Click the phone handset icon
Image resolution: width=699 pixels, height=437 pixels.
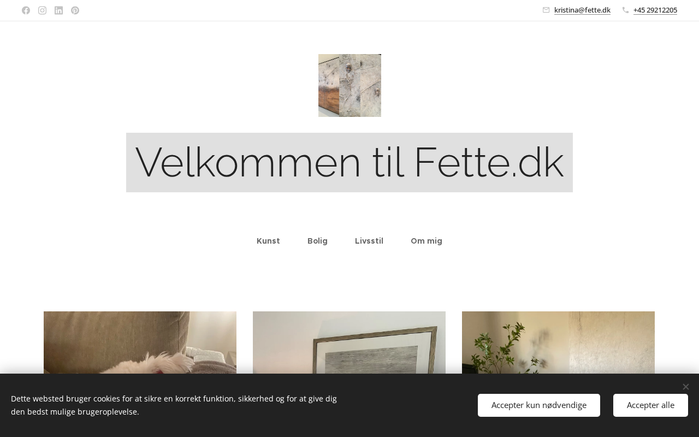pos(625,10)
